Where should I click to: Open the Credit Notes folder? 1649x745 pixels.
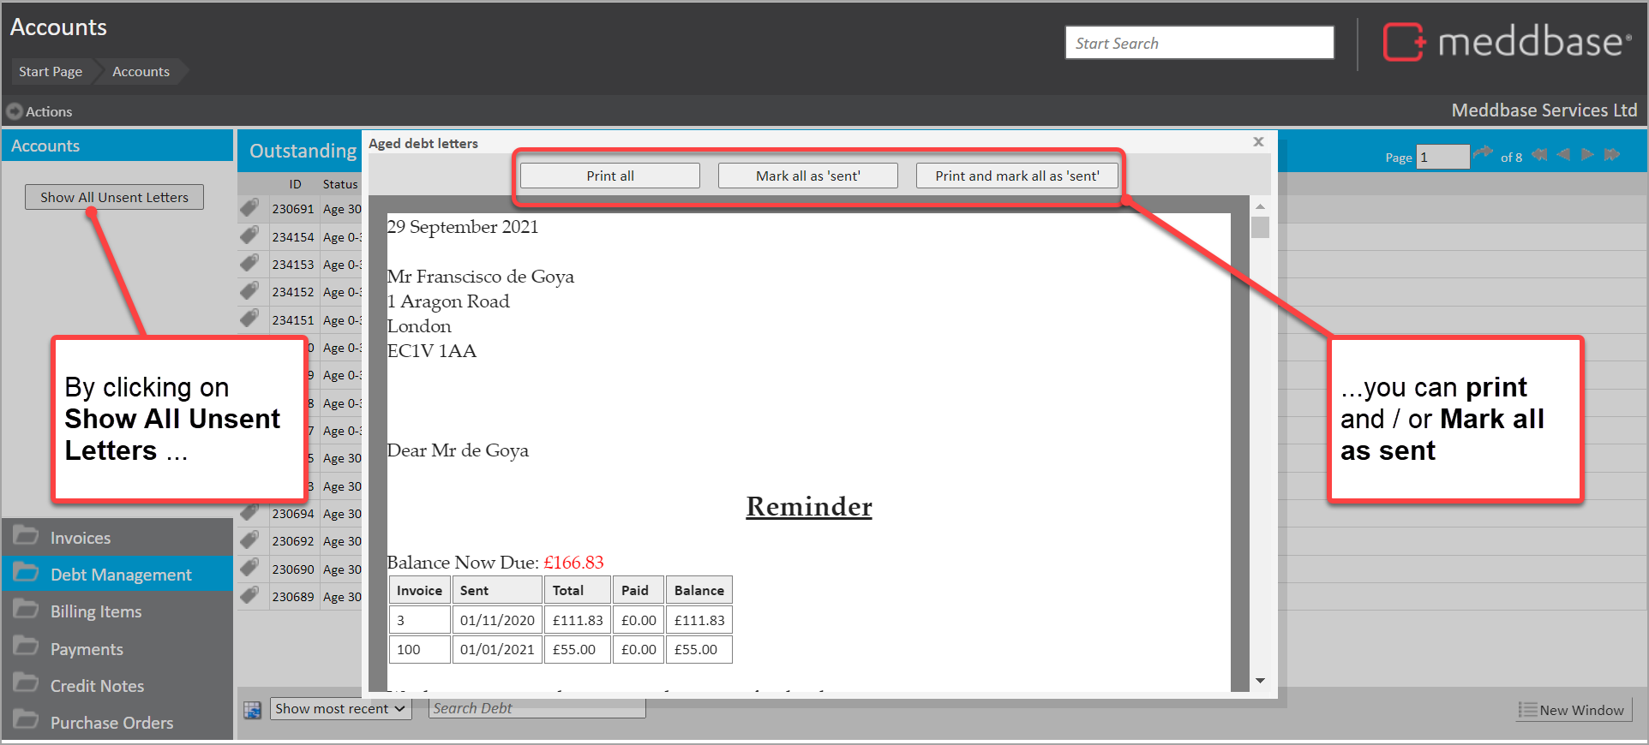97,686
